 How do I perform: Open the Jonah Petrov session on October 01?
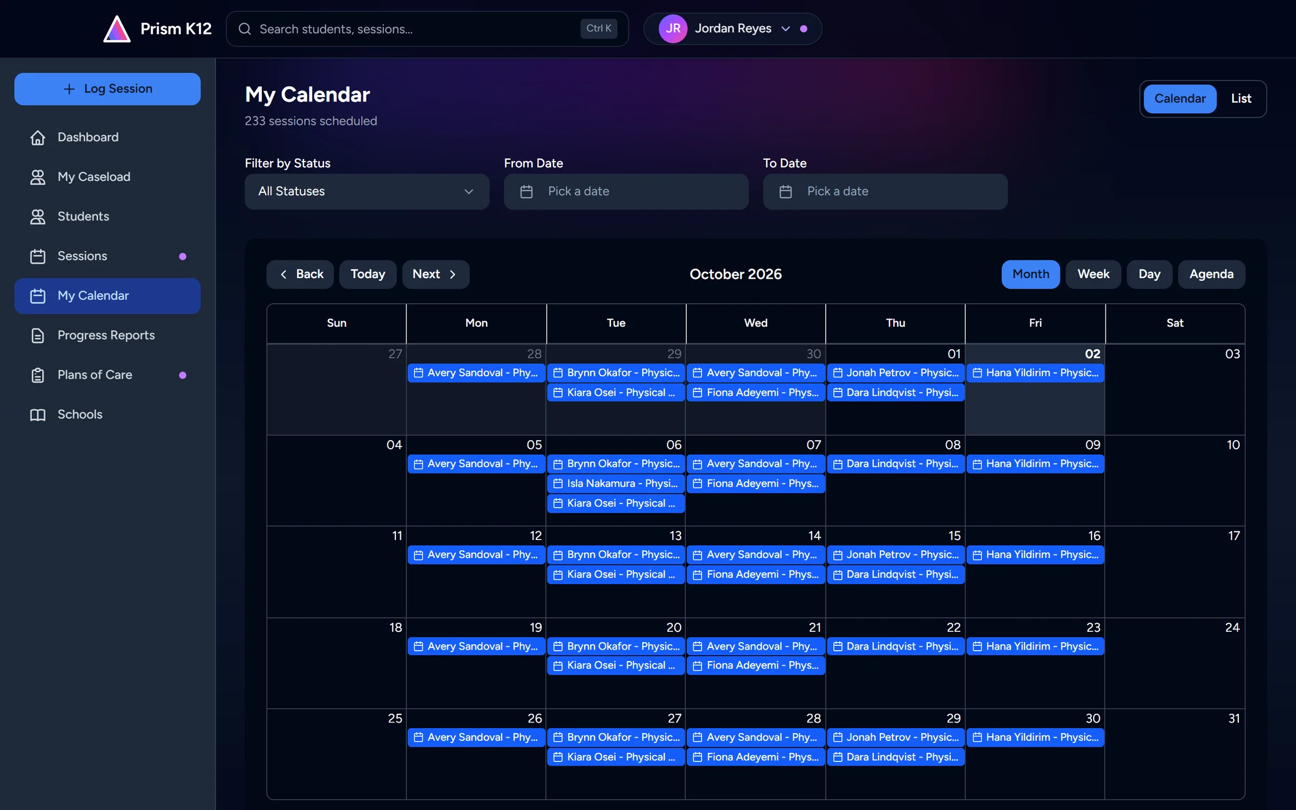pyautogui.click(x=895, y=373)
